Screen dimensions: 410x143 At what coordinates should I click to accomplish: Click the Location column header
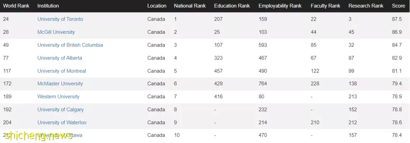point(157,6)
